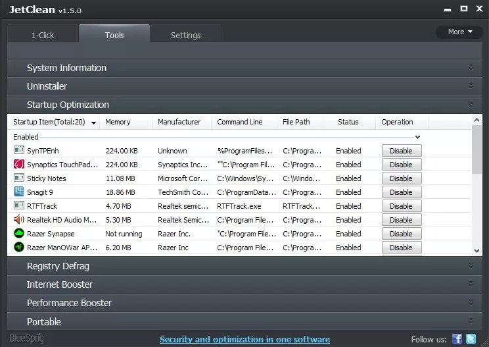Sort by the Manufacturer column header

[182, 122]
